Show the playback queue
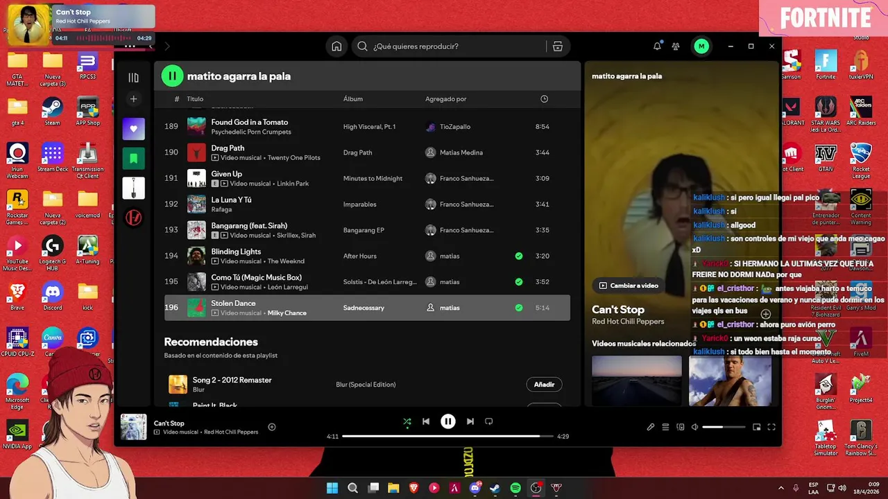 point(665,427)
